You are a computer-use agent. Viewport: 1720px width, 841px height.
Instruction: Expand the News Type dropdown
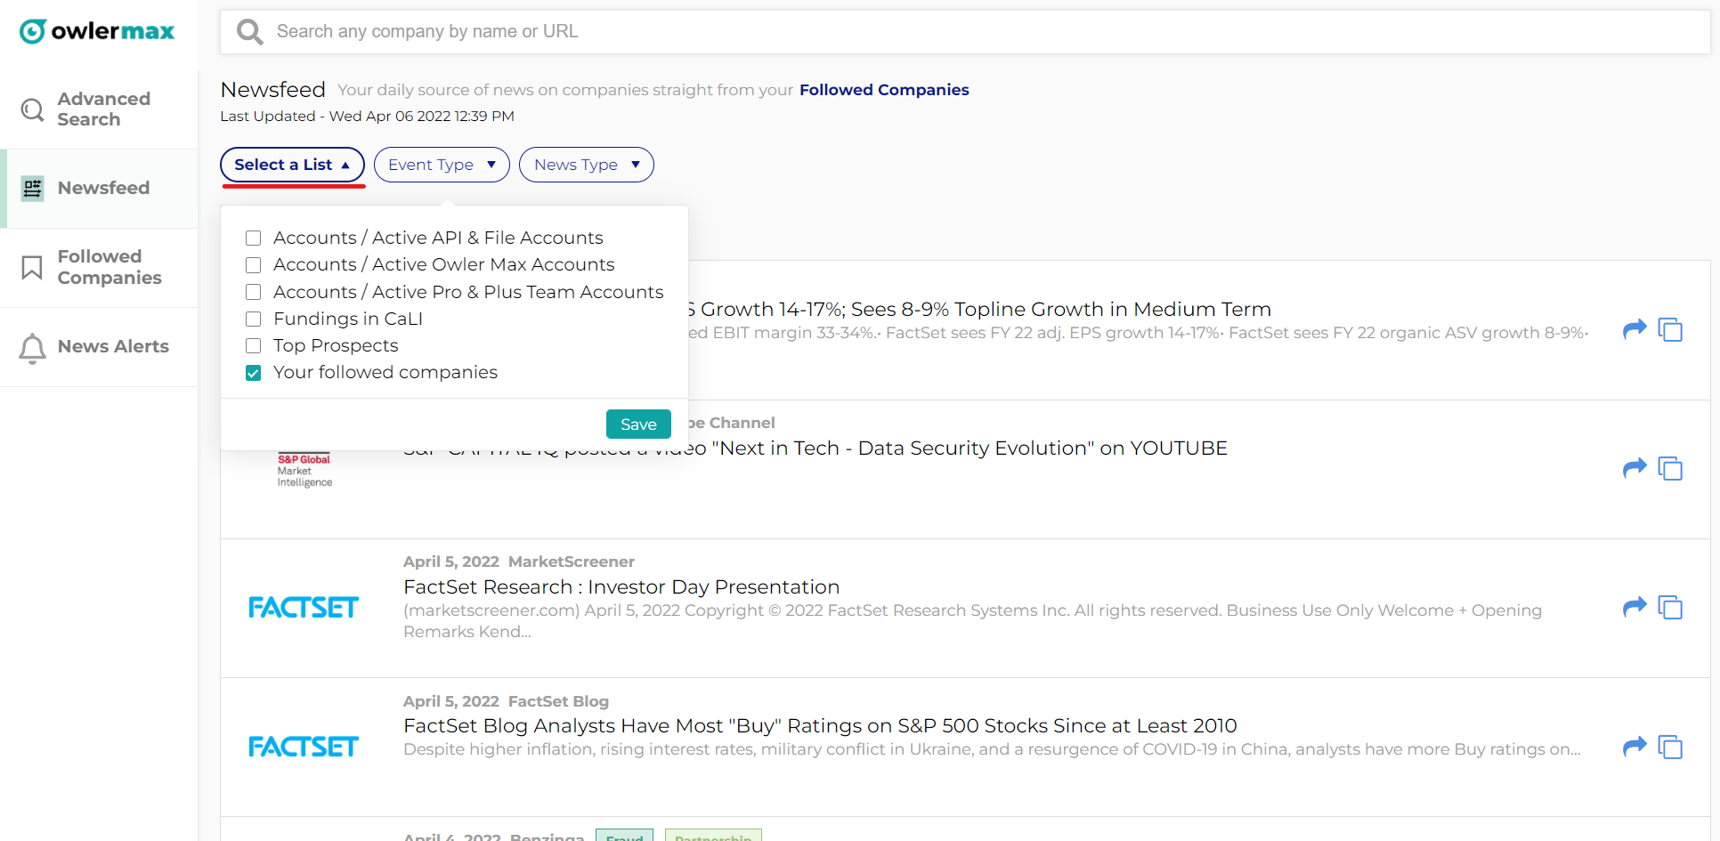click(586, 165)
